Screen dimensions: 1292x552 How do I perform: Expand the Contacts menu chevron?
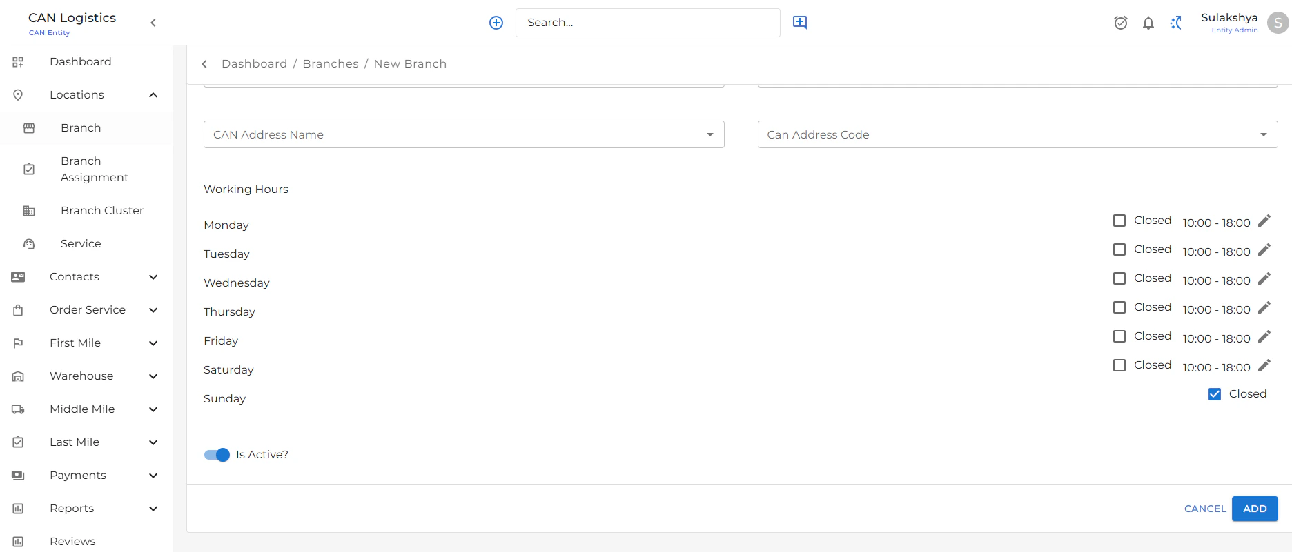[x=153, y=277]
